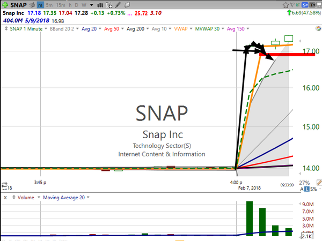Click the 404.0M volume value
The image size is (322, 241).
[13, 21]
